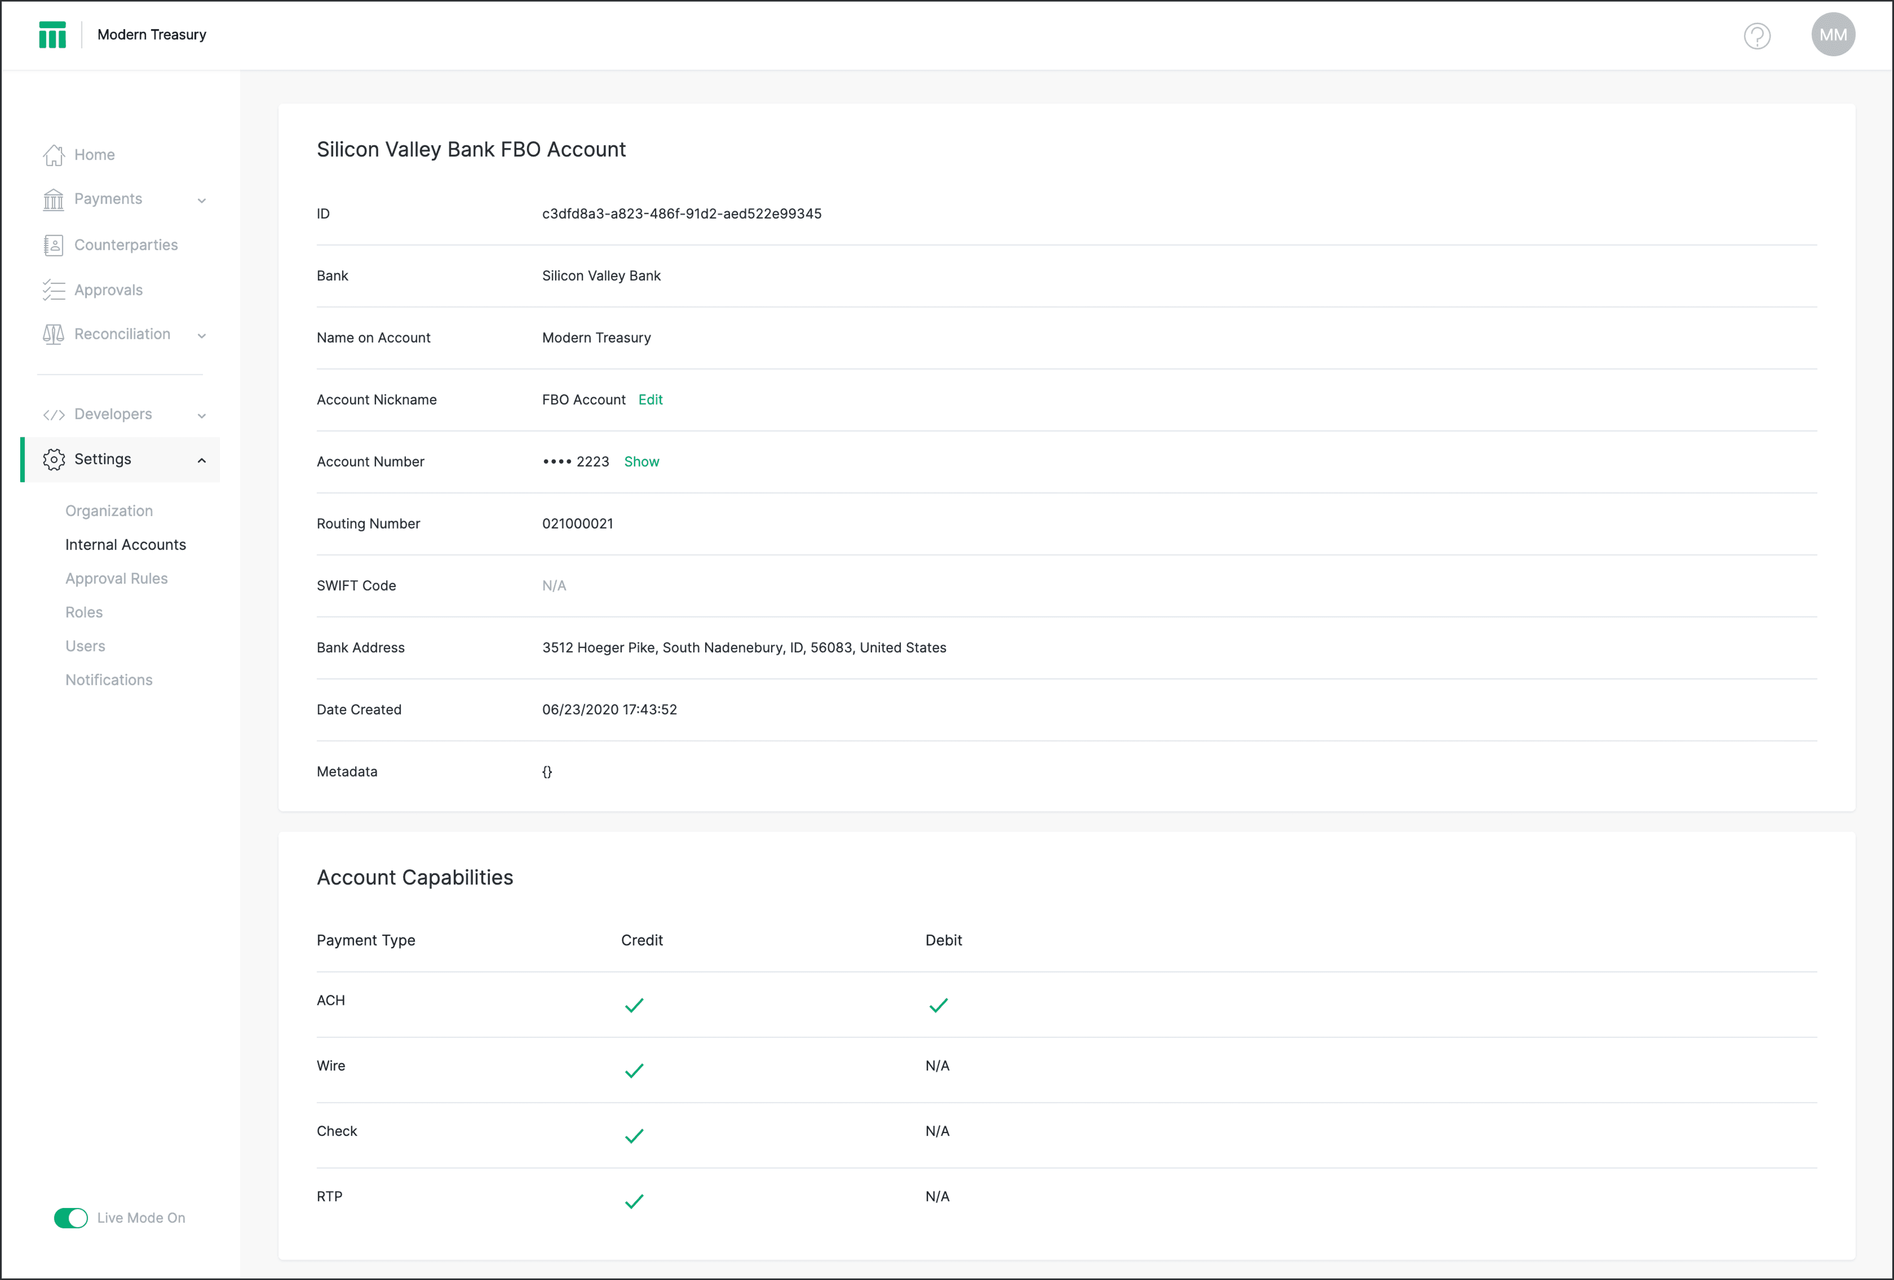Click the Approvals checklist icon
The height and width of the screenshot is (1280, 1894).
click(54, 290)
